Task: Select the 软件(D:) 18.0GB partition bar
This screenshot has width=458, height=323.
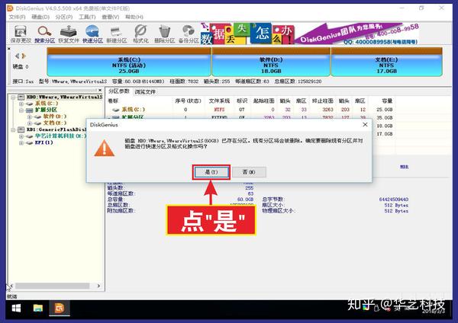Action: coord(271,62)
